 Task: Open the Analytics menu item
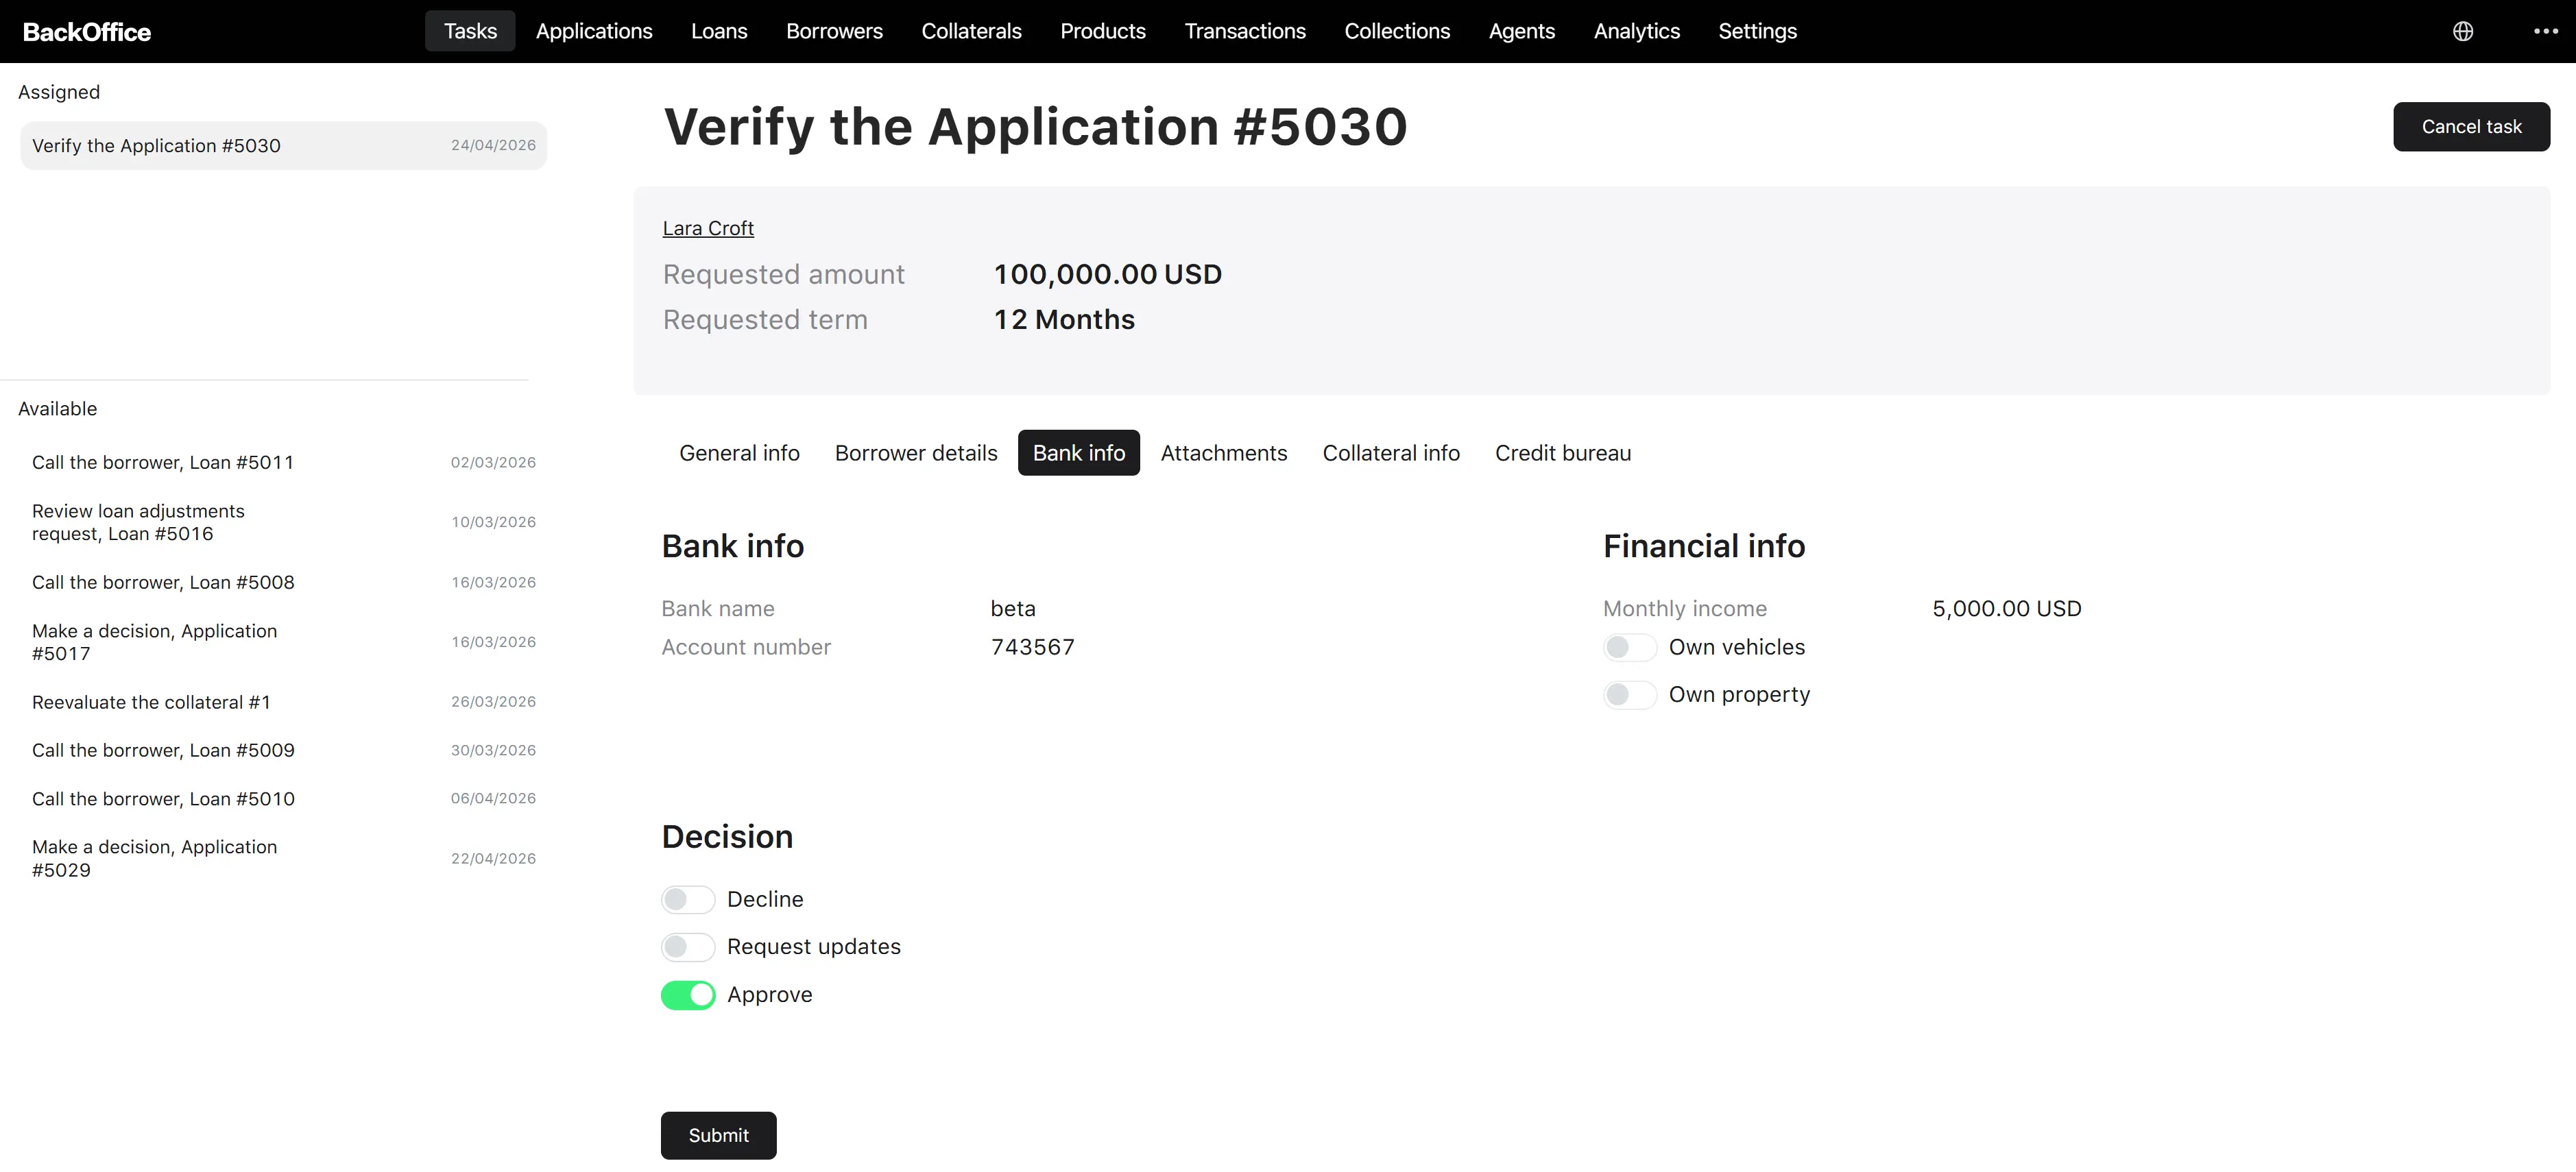click(1636, 31)
